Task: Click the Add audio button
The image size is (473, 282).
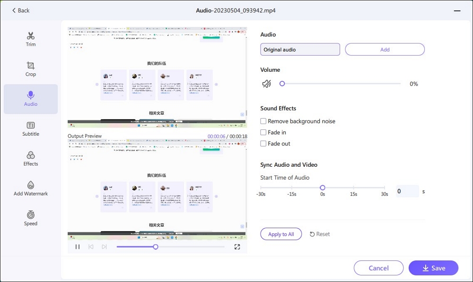Action: click(x=385, y=50)
